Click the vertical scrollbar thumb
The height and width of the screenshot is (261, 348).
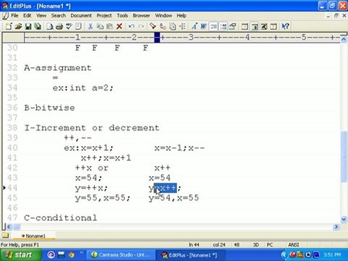click(x=344, y=157)
